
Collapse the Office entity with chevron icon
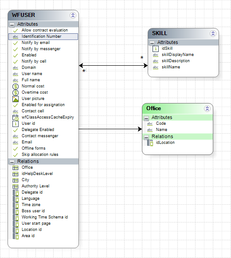point(207,109)
